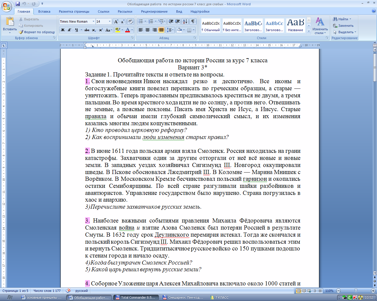The height and width of the screenshot is (301, 377).
Task: Open the Рецензирование tab
Action: 154,11
